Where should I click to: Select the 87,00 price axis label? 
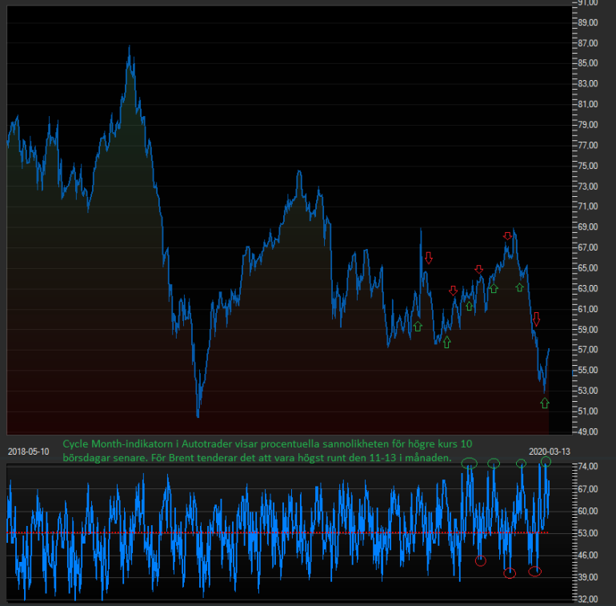588,43
